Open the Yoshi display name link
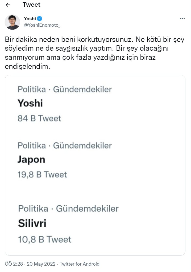Screen dimensions: 191x272 tap(30, 18)
